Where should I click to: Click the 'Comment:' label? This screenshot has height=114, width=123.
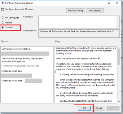[x=28, y=17]
